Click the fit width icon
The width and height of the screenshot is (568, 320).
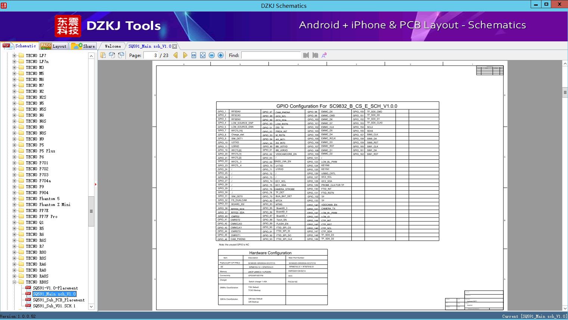[194, 55]
